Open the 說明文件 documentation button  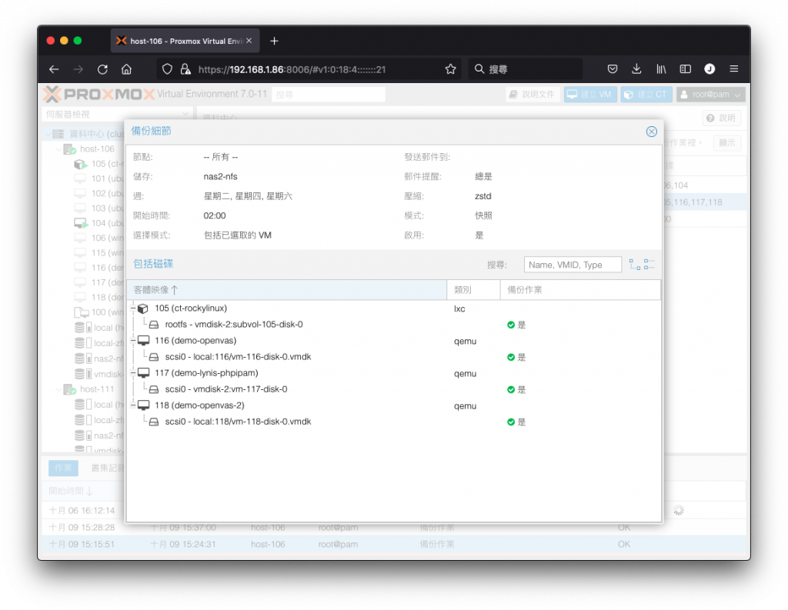533,95
